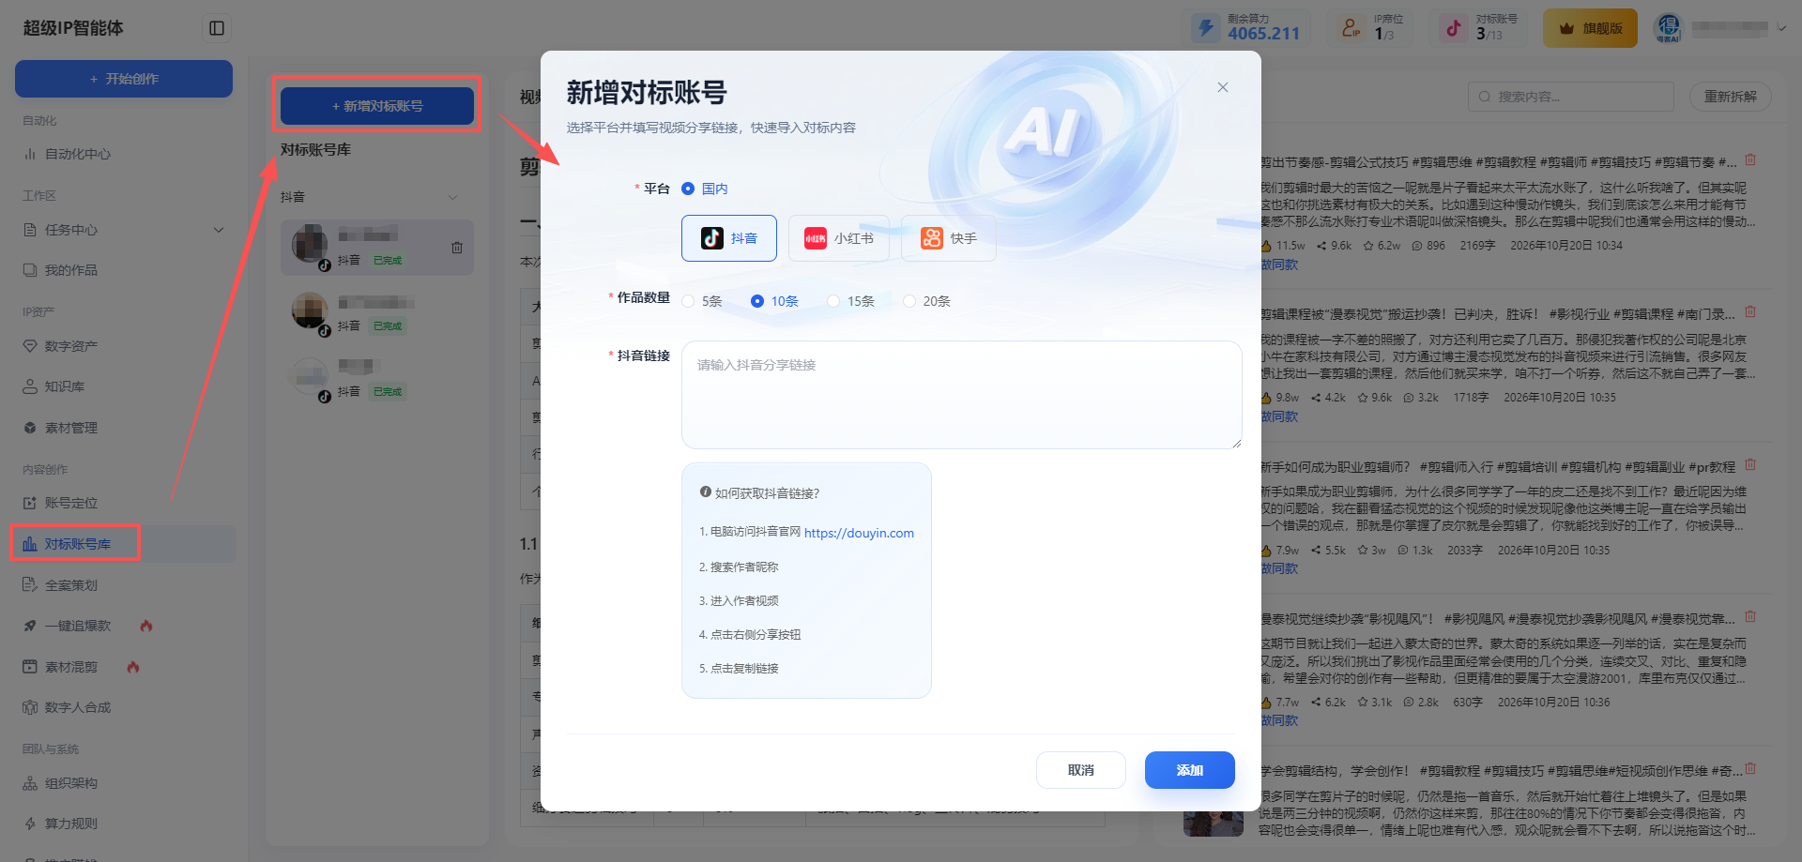Click the + 新增对标账号 button
The image size is (1802, 862).
coord(377,106)
